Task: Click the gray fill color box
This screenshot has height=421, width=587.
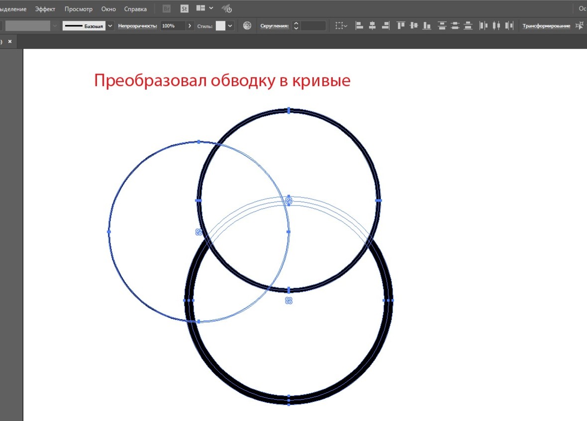Action: click(x=28, y=26)
